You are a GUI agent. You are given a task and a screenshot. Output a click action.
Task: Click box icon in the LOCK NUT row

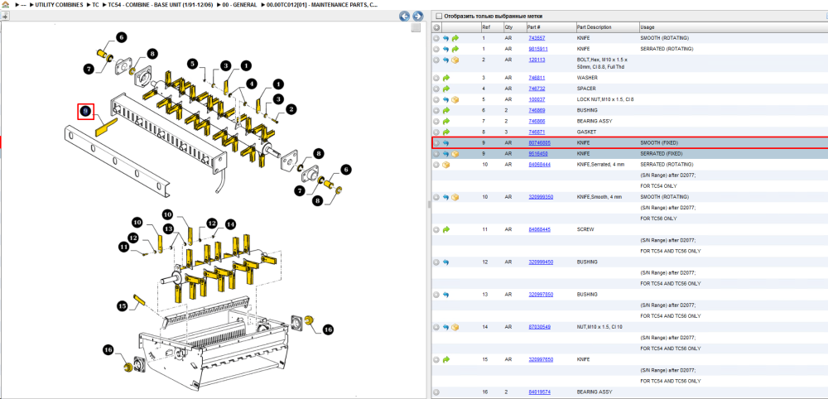point(455,99)
